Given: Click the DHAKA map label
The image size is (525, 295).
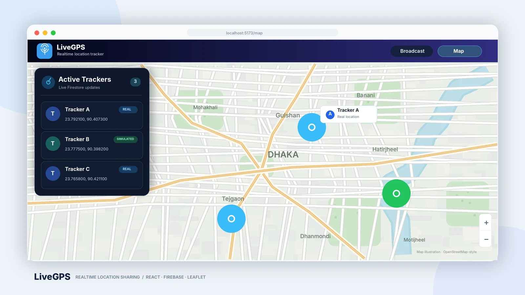Looking at the screenshot, I should (283, 155).
